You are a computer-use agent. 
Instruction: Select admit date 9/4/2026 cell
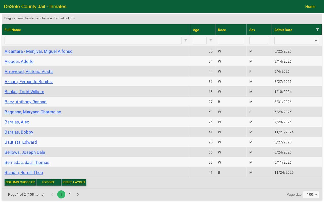click(x=297, y=71)
